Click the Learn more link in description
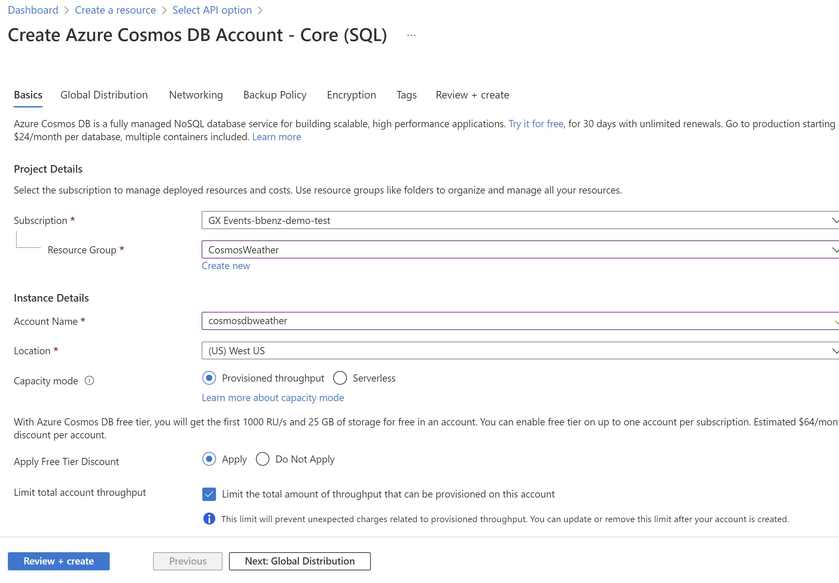The image size is (839, 583). coord(277,137)
